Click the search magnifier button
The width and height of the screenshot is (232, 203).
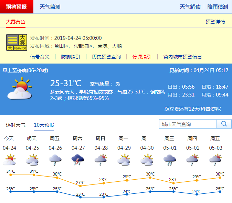tap(224, 124)
